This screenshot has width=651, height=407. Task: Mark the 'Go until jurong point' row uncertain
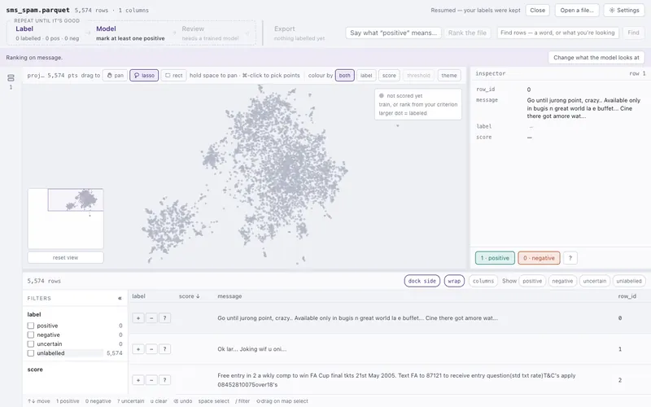[x=165, y=318]
